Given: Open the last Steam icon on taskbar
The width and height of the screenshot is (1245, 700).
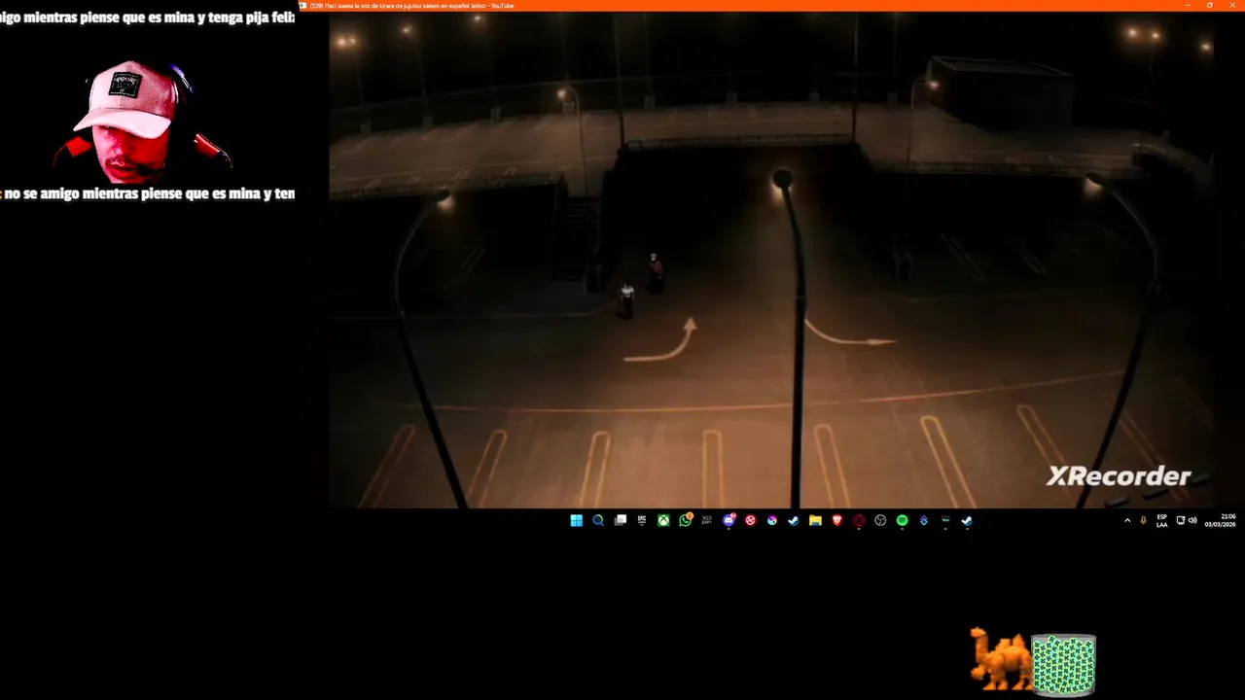Looking at the screenshot, I should click(x=967, y=520).
